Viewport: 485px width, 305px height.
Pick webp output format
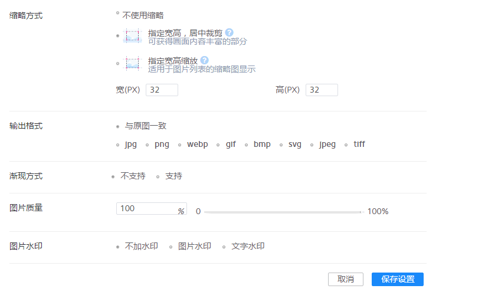point(181,145)
